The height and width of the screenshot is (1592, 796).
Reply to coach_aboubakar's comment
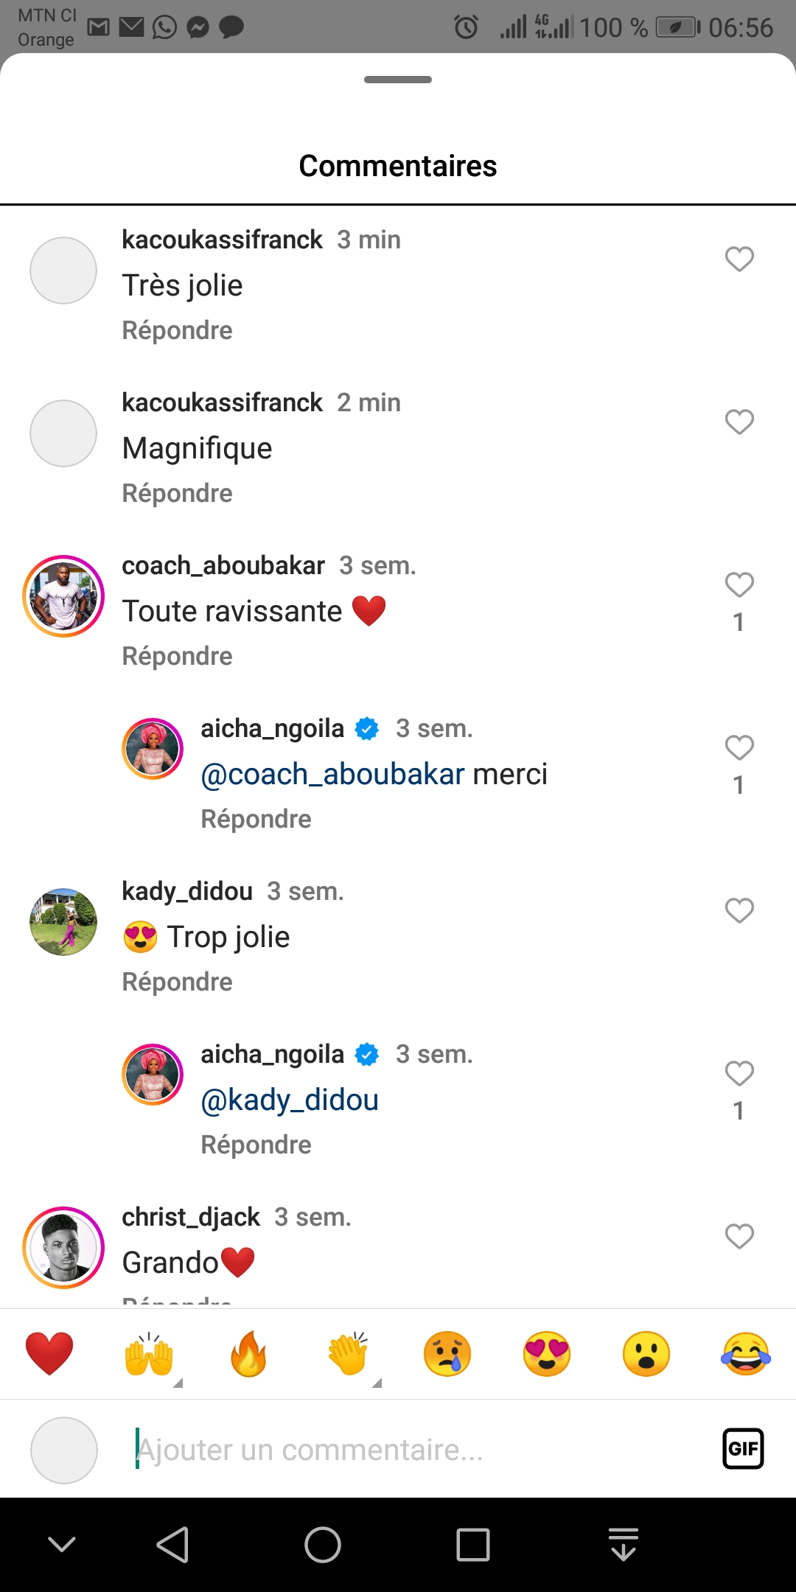coord(177,656)
